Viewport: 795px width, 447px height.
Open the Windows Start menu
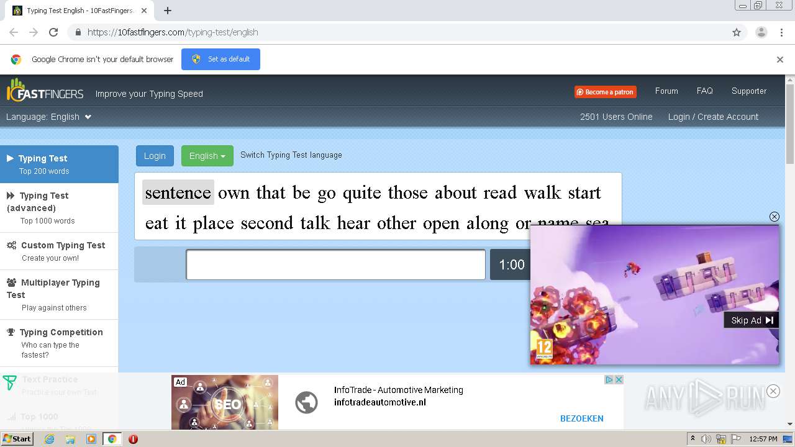pos(17,439)
